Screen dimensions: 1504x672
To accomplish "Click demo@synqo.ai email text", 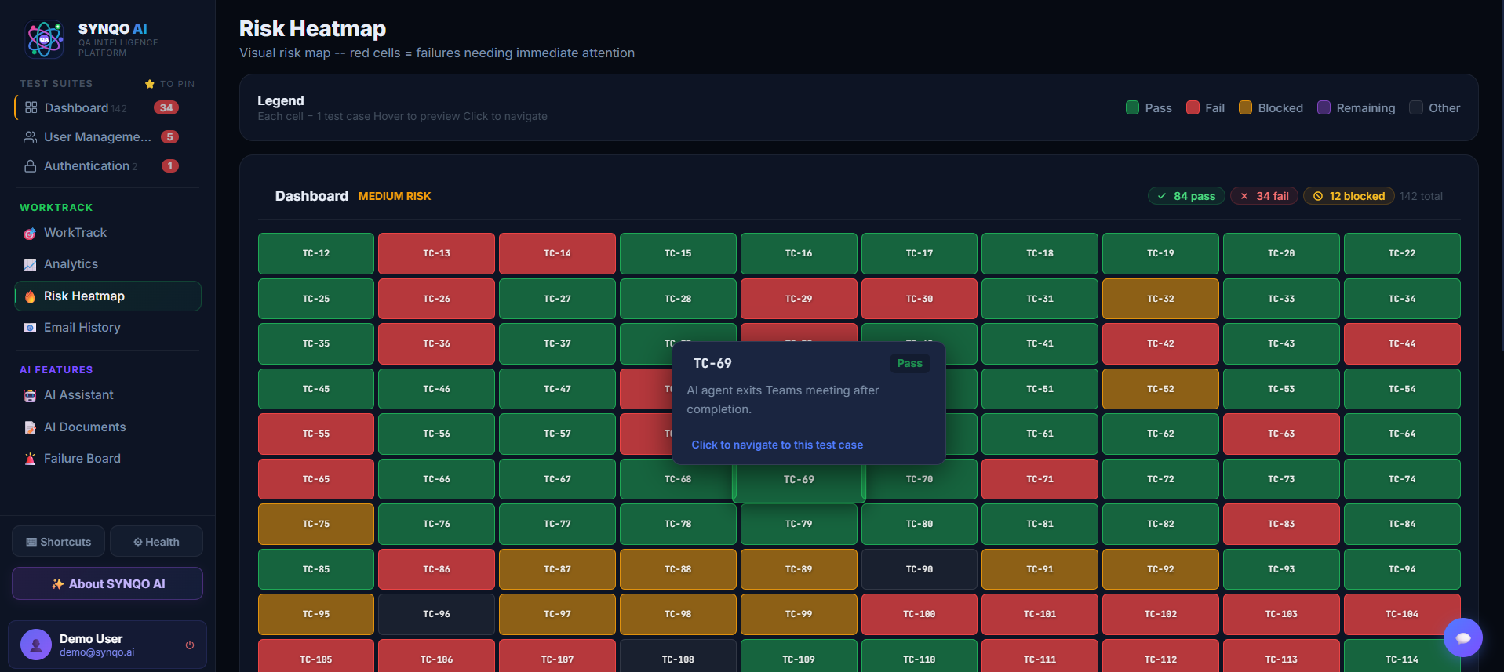I will [x=97, y=652].
